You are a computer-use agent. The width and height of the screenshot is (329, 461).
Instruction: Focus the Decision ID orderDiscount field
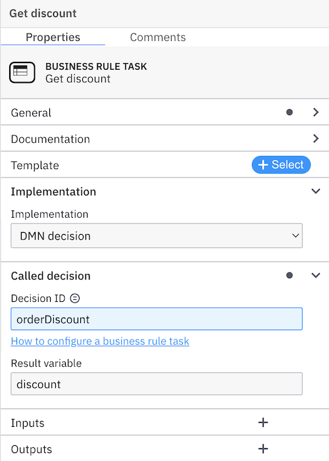pyautogui.click(x=157, y=319)
